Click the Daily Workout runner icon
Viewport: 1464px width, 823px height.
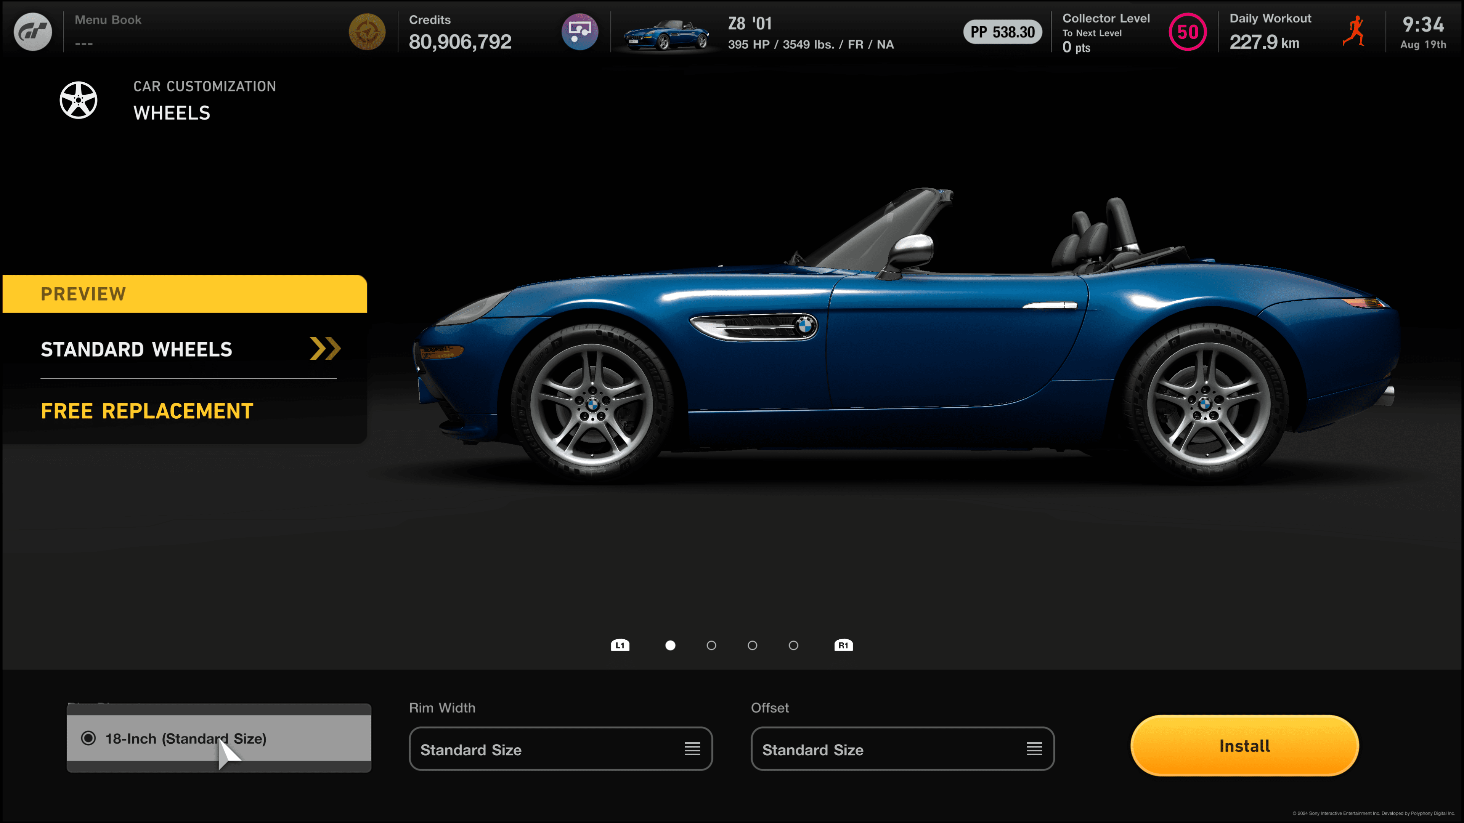pos(1354,31)
